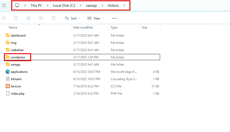The width and height of the screenshot is (230, 132).
Task: Expand chevron after Local Disk (C:)
Action: pos(81,5)
